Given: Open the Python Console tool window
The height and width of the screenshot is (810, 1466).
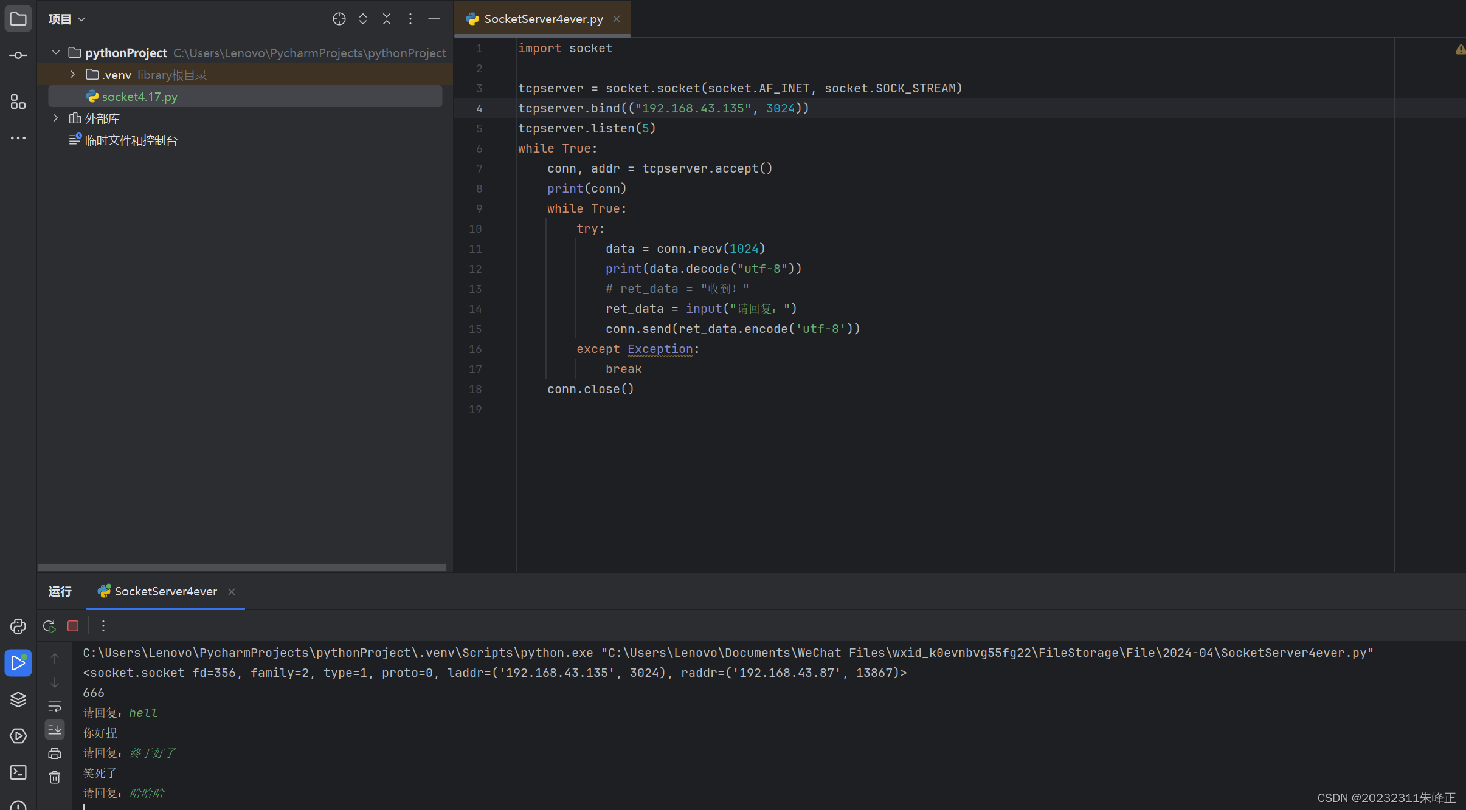Looking at the screenshot, I should coord(18,626).
